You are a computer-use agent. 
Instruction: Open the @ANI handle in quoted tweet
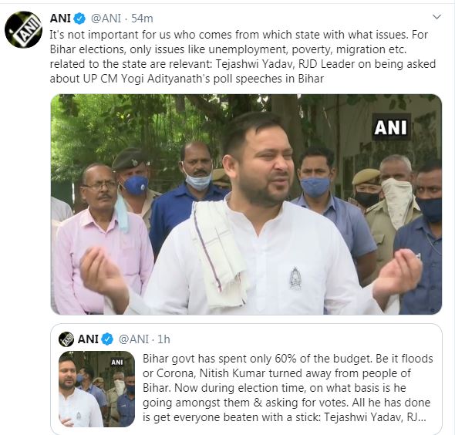pos(133,339)
